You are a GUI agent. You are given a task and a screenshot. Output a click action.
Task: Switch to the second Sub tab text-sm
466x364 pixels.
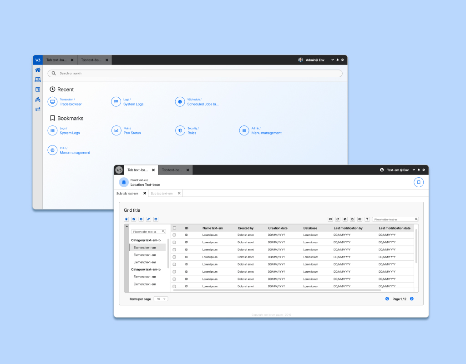[x=162, y=193]
